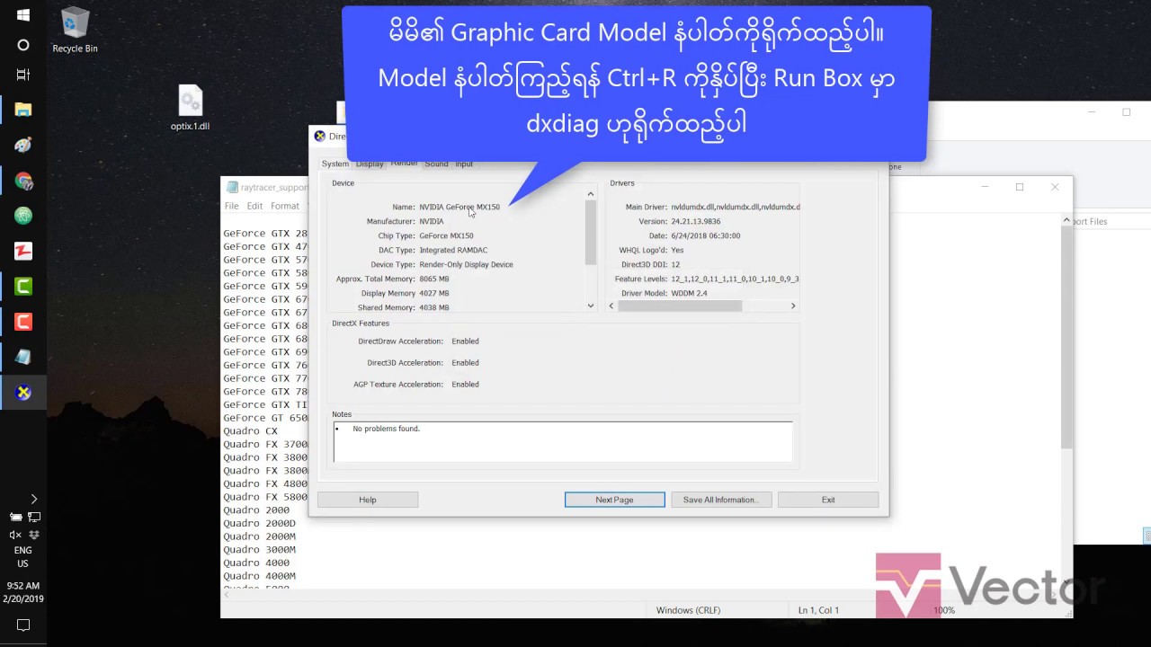Check the battery status tray icon
Screen dimensions: 1151x647
15,517
